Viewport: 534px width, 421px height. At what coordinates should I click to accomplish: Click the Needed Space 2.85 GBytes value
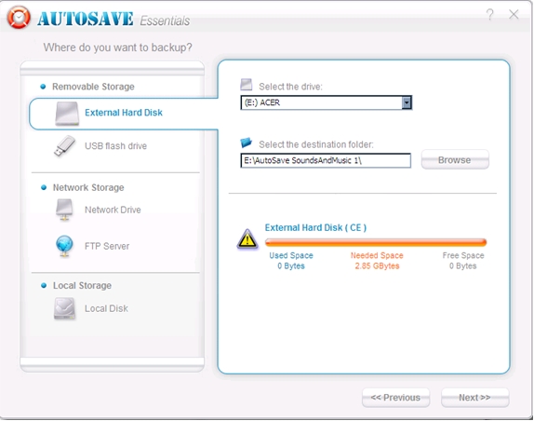377,265
